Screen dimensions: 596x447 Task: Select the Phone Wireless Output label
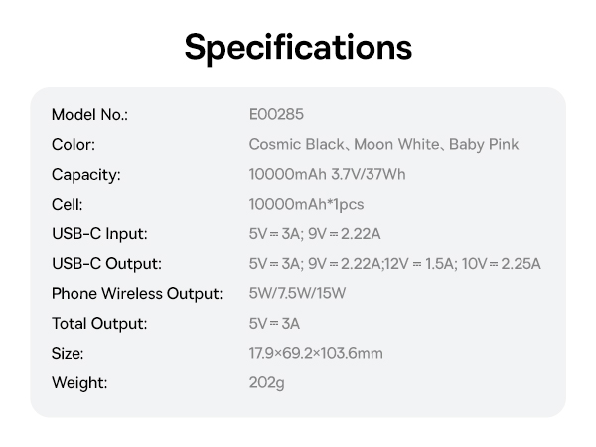(x=137, y=294)
